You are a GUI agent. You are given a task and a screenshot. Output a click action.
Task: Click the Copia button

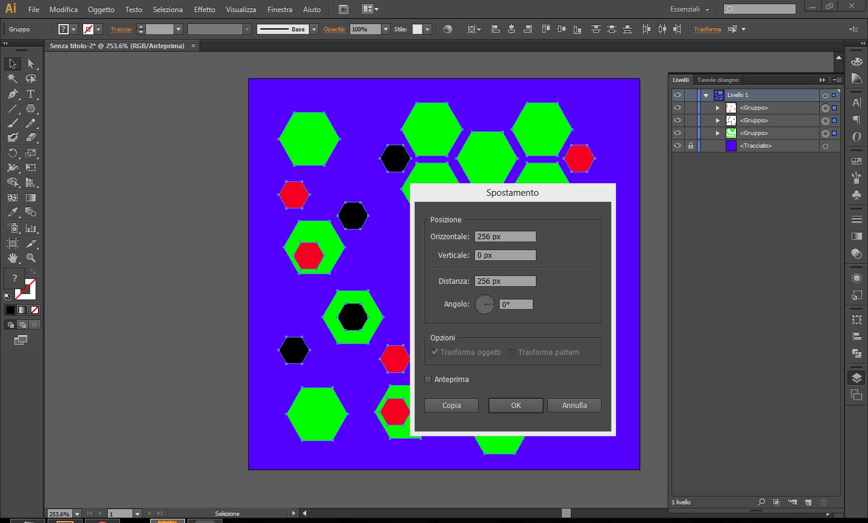[x=451, y=406]
